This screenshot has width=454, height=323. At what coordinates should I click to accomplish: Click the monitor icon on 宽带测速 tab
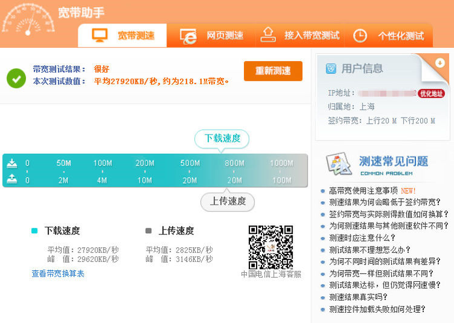100,35
